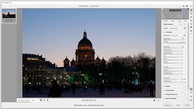Toggle default settings icon at bottom right
Image resolution: width=194 pixels, height=109 pixels.
158,100
